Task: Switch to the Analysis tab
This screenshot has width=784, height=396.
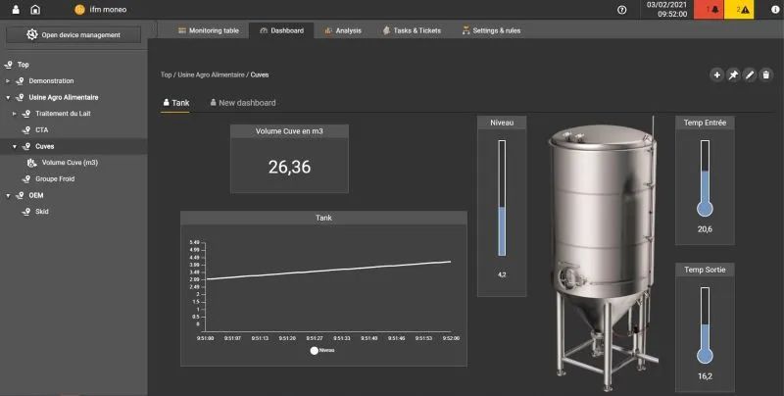Action: point(342,30)
